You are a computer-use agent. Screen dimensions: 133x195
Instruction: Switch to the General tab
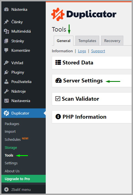pos(63,41)
